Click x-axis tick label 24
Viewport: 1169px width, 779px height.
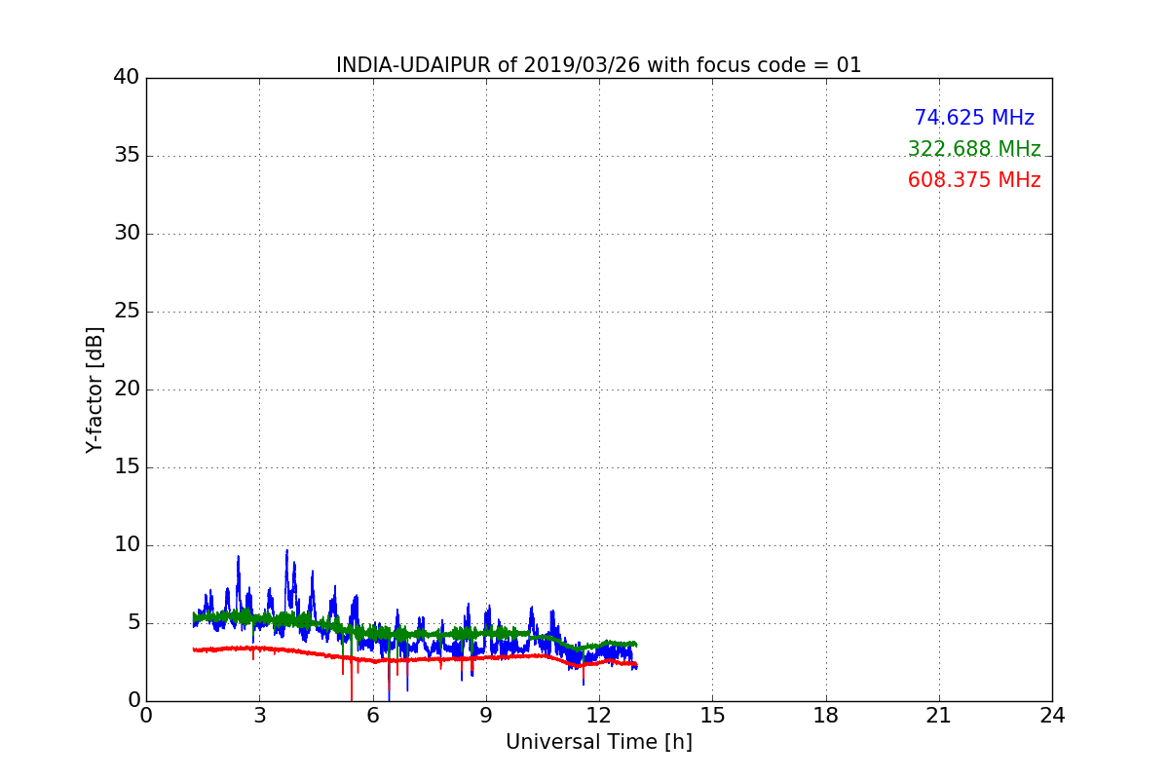pos(1052,716)
